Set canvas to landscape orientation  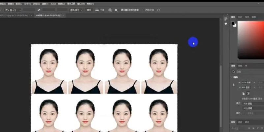click(x=248, y=93)
